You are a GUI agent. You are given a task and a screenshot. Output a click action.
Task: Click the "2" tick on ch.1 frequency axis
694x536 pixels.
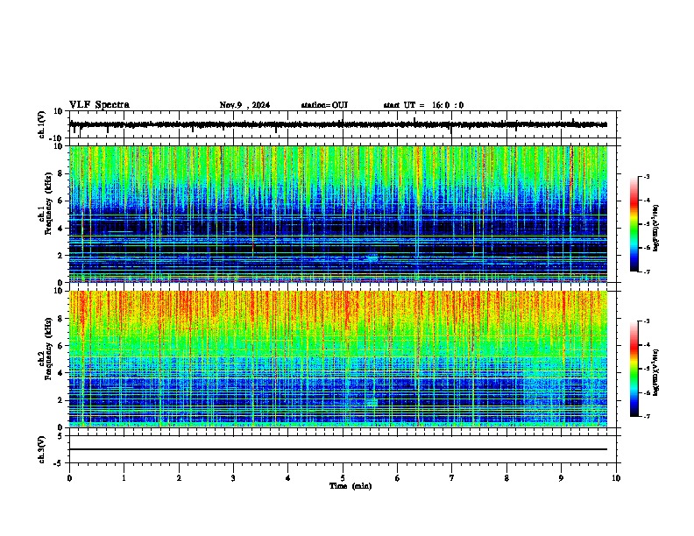click(x=61, y=255)
